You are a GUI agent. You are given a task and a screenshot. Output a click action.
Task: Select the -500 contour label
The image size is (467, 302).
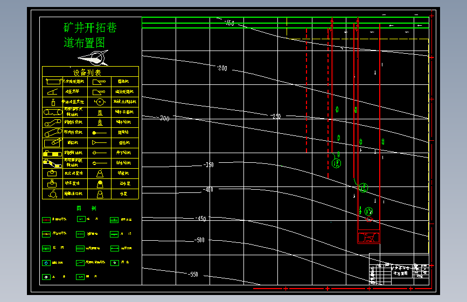coord(199,240)
